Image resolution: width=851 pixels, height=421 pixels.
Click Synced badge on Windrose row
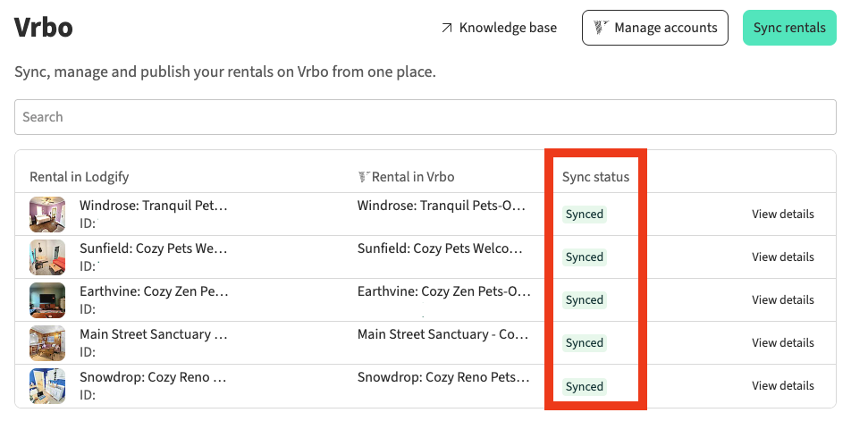(585, 215)
